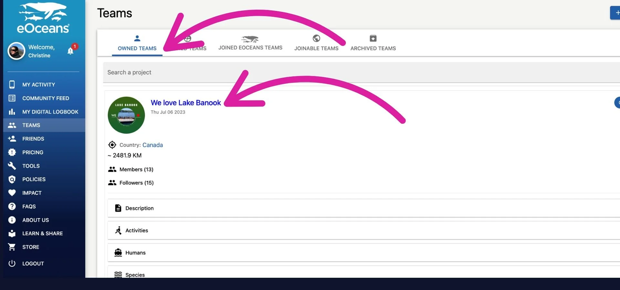
Task: Click the Logout power icon
Action: 12,263
